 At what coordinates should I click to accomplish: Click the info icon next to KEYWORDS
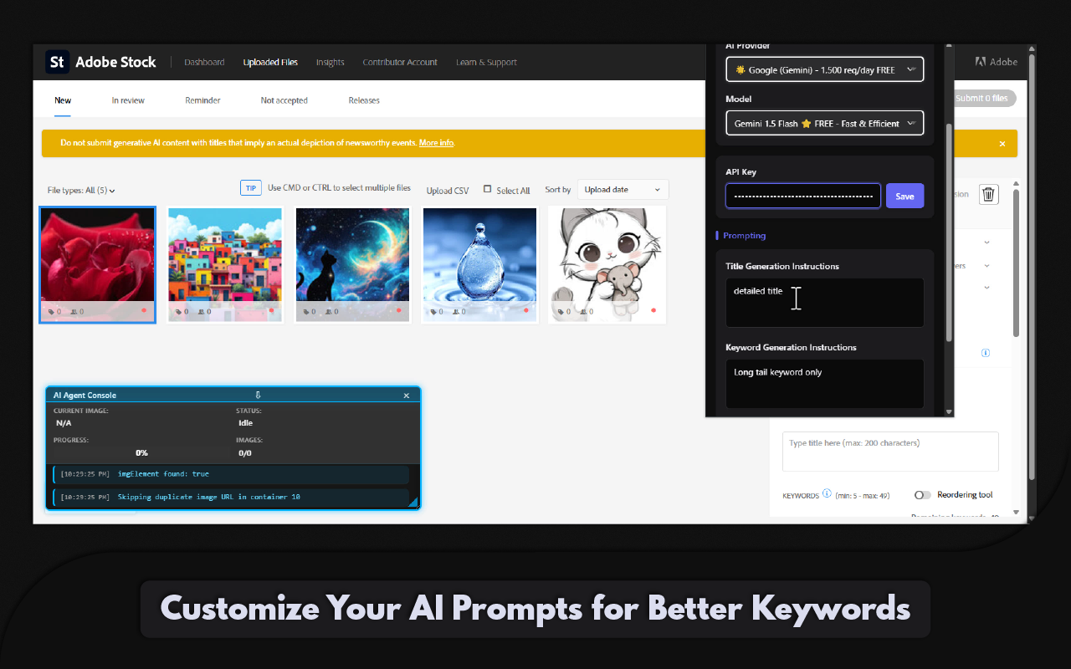point(827,493)
